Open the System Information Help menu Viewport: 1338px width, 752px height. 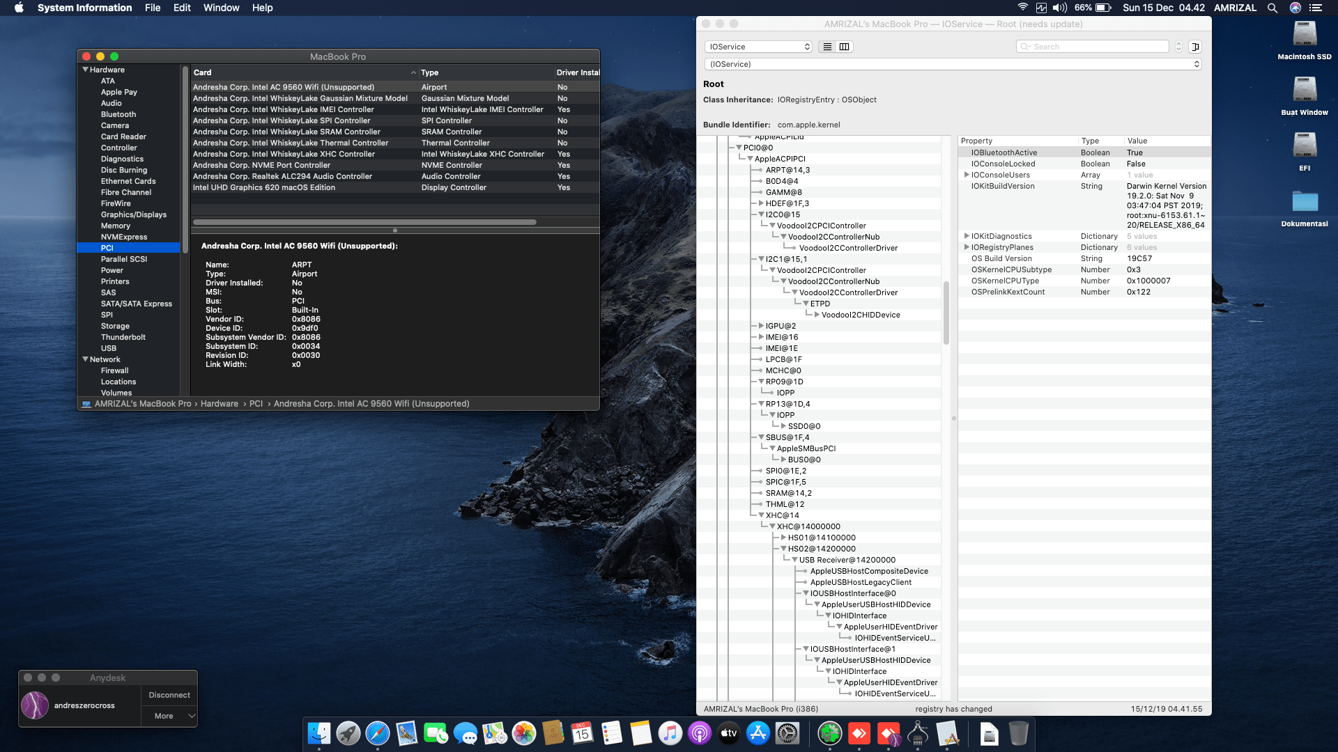[x=263, y=8]
